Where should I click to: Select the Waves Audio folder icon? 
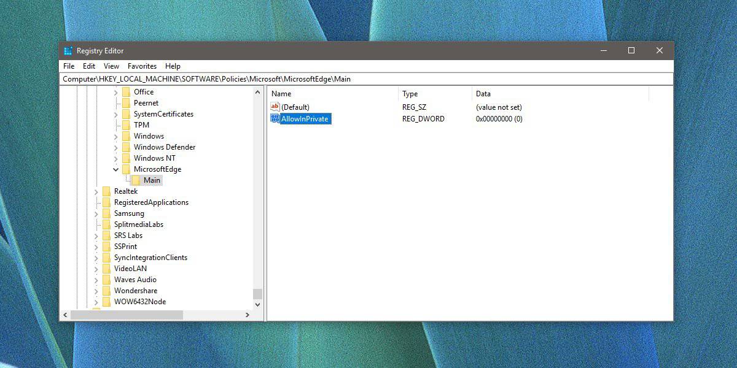[x=107, y=280]
